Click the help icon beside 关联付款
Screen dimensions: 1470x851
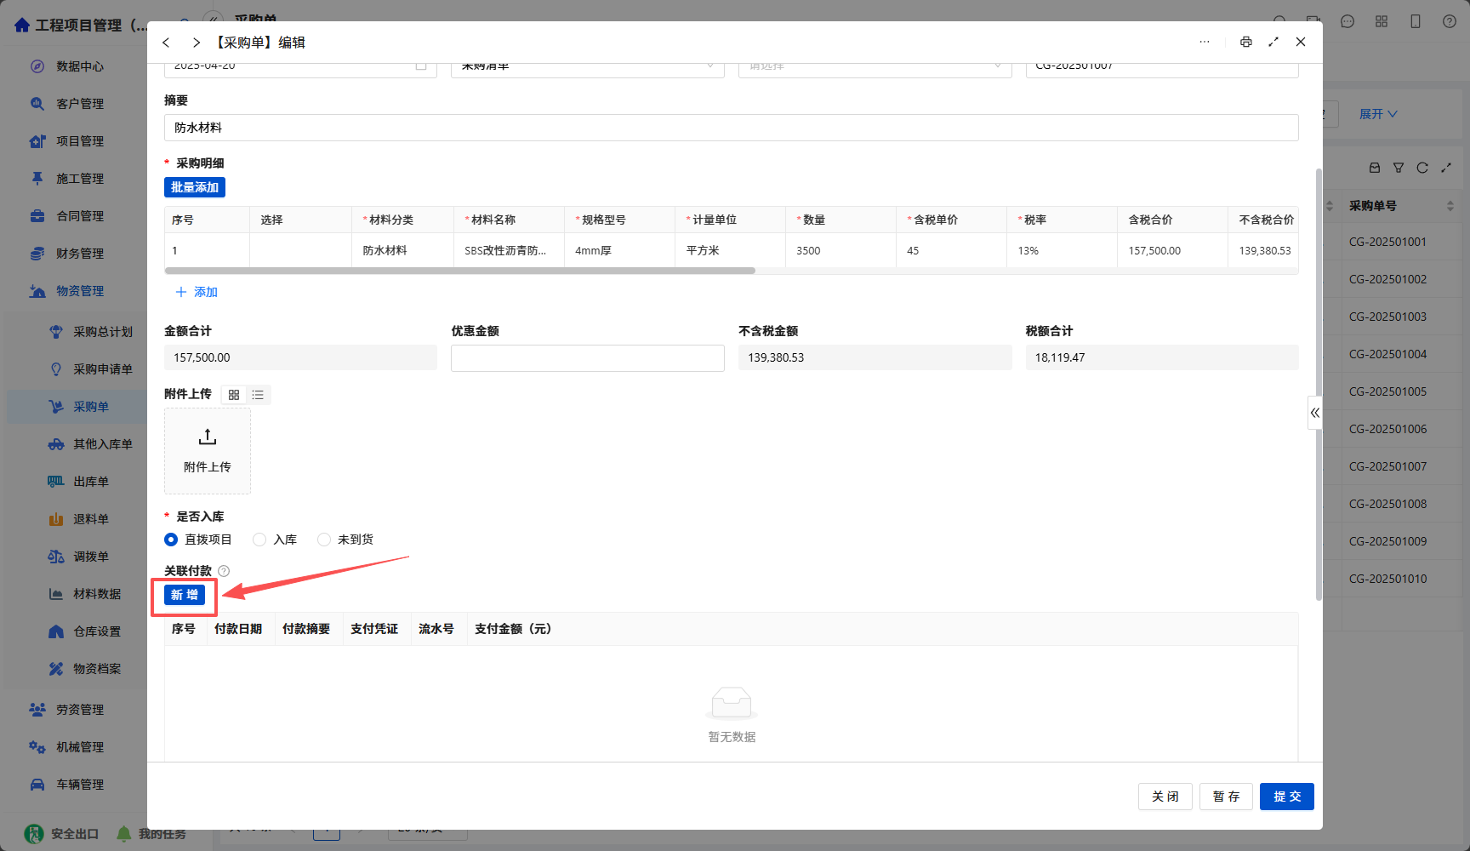click(224, 571)
